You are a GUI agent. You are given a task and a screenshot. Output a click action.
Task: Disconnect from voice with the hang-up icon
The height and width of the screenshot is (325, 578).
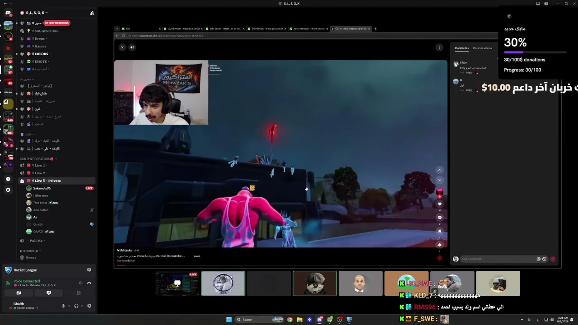click(x=89, y=283)
